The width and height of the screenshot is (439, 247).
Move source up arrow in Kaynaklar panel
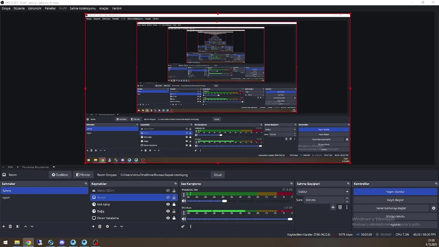click(115, 226)
